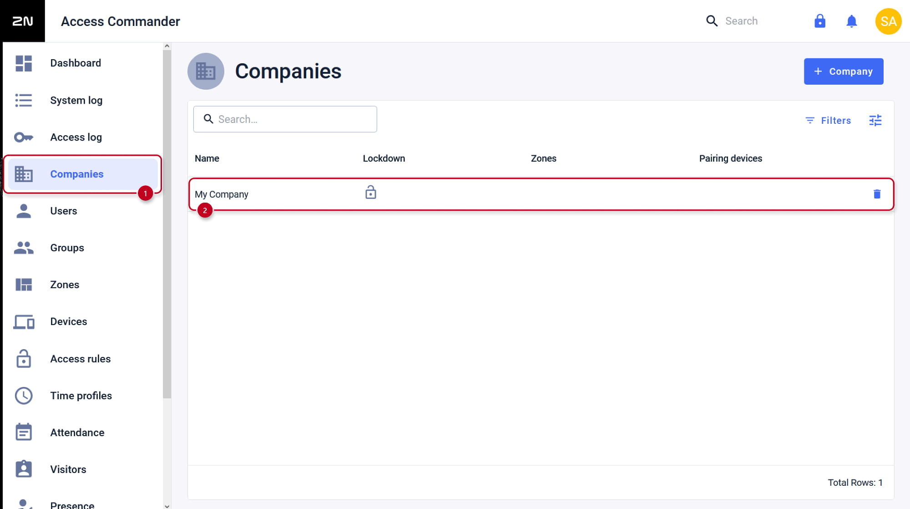This screenshot has height=509, width=910.
Task: Open the Dashboard menu item
Action: tap(83, 63)
